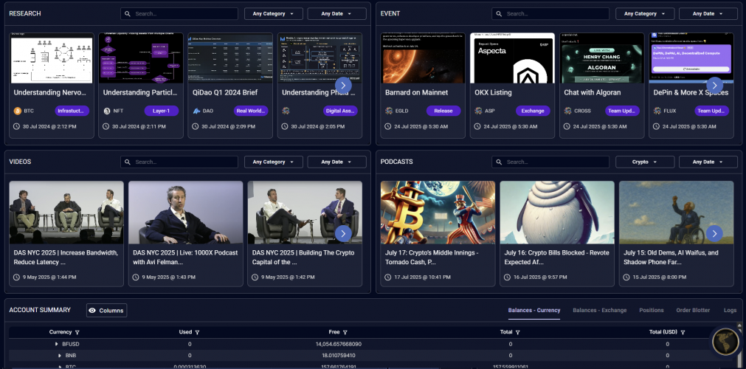Click into the Event search field

550,14
